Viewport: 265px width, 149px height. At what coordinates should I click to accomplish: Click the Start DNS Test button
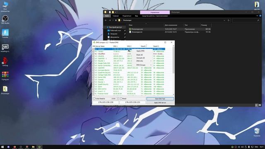pos(160,99)
